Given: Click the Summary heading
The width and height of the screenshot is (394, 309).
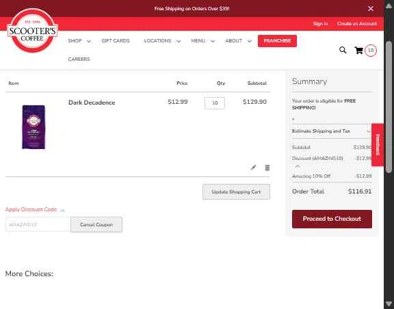Looking at the screenshot, I should coord(309,81).
